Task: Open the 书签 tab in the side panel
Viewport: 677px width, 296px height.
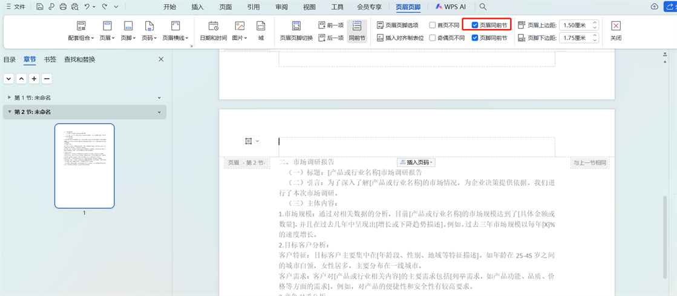Action: [x=50, y=59]
